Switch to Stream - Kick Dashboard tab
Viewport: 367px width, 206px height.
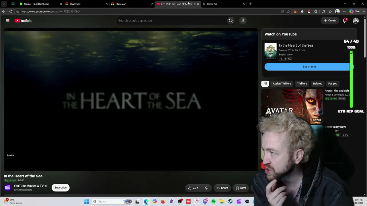coord(41,4)
